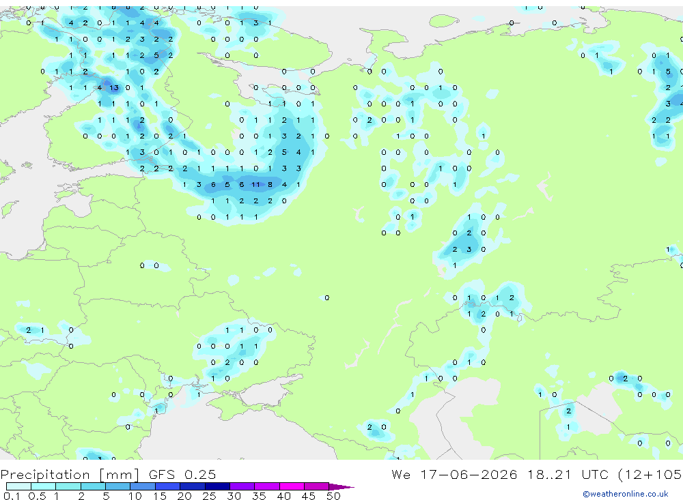This screenshot has width=683, height=500.
Task: Click the '11' precipitation value on the map
Action: tap(255, 184)
